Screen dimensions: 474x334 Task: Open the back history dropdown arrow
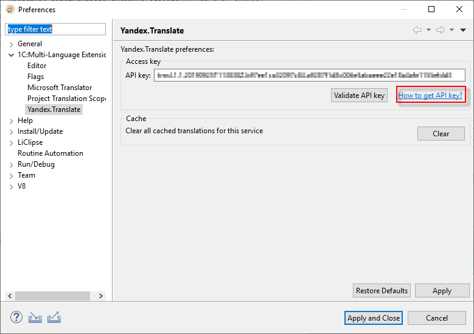pyautogui.click(x=428, y=30)
